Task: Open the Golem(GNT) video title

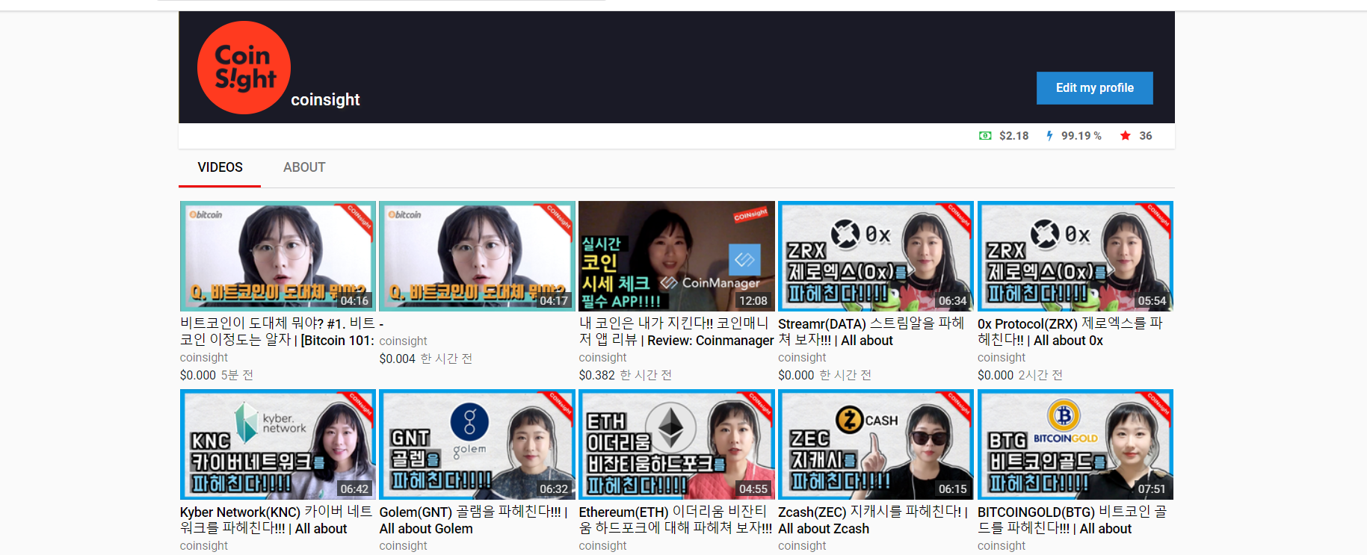Action: point(474,520)
